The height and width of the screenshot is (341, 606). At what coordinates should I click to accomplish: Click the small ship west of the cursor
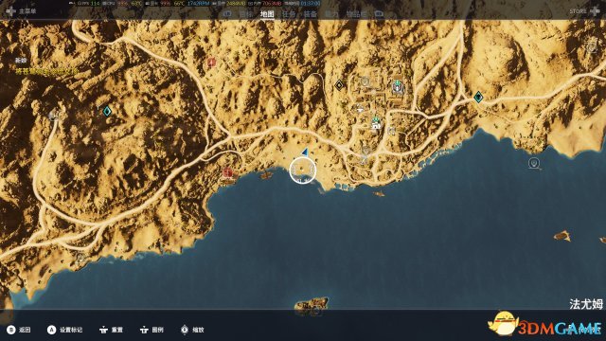266,176
